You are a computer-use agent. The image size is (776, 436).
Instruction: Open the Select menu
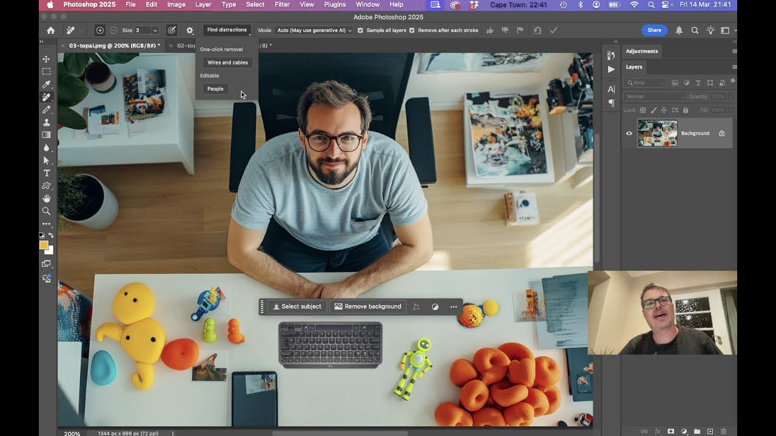tap(255, 5)
